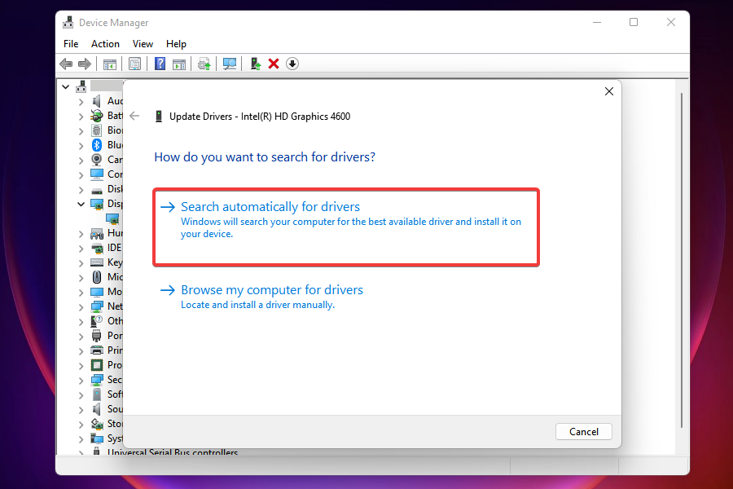Select the Software devices icon
This screenshot has width=733, height=489.
click(97, 394)
